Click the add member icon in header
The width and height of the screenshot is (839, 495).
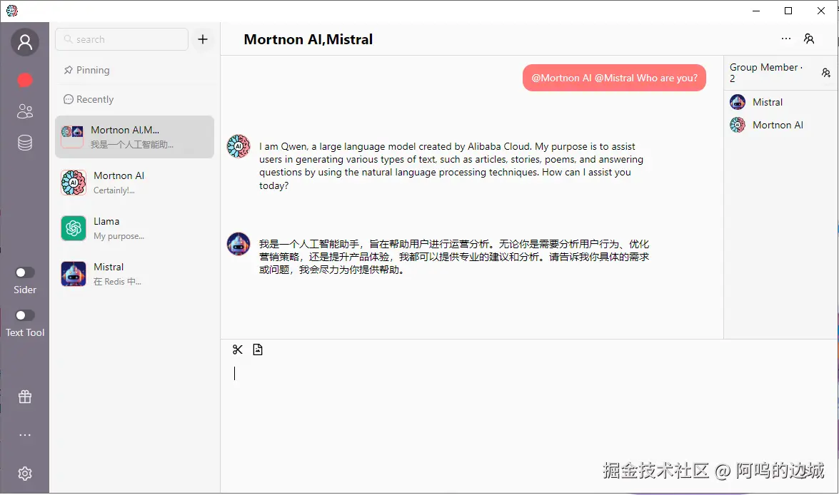pos(808,39)
